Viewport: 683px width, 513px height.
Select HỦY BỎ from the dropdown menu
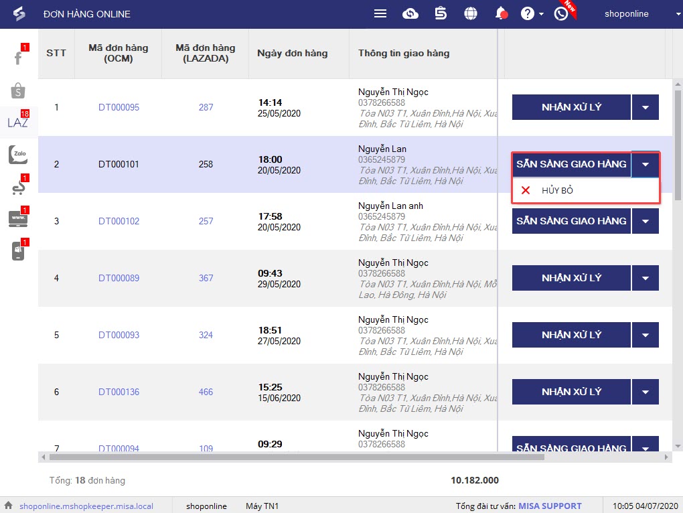point(557,191)
